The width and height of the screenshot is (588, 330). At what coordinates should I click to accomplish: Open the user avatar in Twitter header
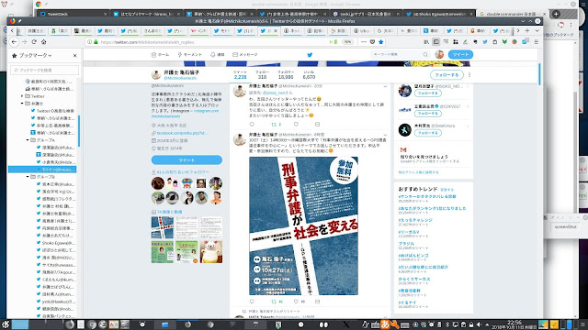coord(439,55)
